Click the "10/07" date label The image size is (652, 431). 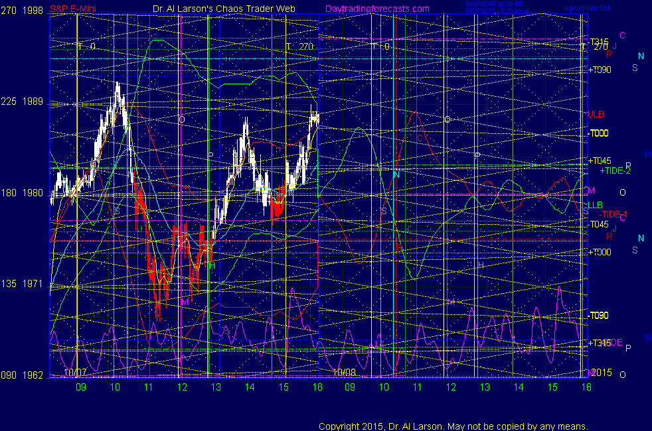click(x=75, y=372)
